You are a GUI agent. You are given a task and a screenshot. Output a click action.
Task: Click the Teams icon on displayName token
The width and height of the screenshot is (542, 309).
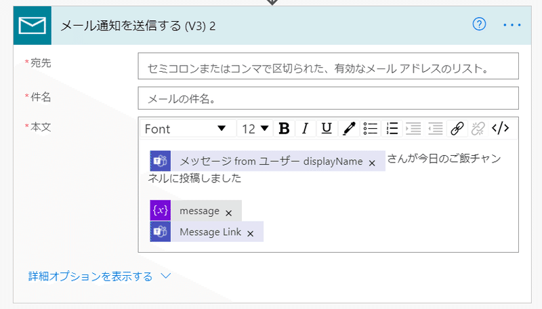[161, 161]
